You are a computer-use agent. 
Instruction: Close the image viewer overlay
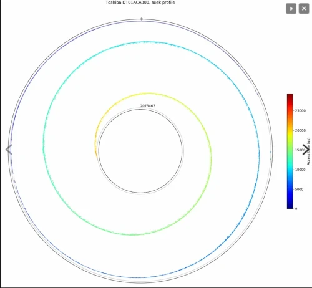click(x=304, y=9)
